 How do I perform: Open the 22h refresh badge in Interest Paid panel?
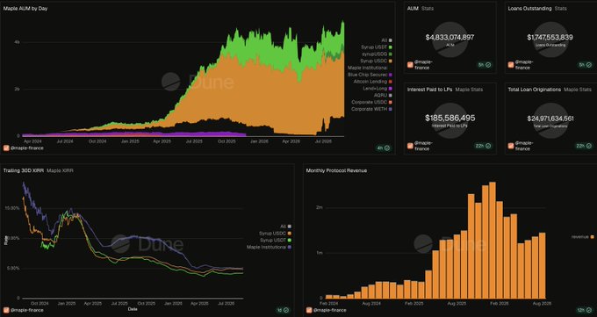point(483,146)
